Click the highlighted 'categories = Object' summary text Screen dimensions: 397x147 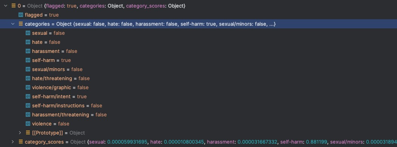pyautogui.click(x=150, y=24)
